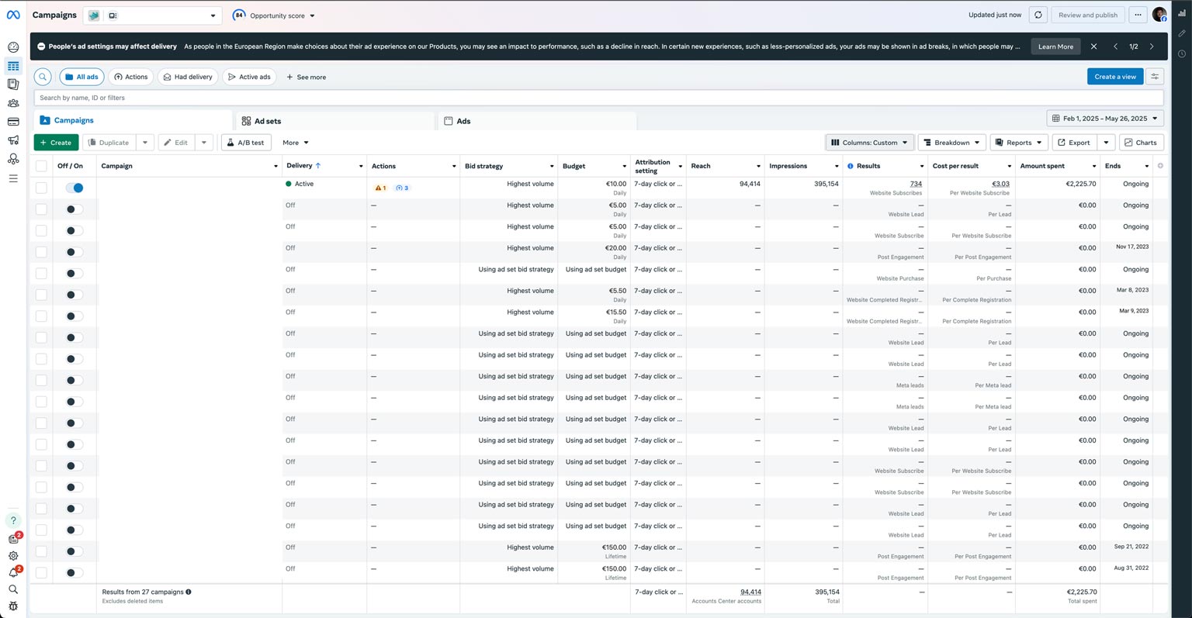This screenshot has height=618, width=1192.
Task: Toggle on the campaign ending Sep 21, 2022
Action: point(74,551)
